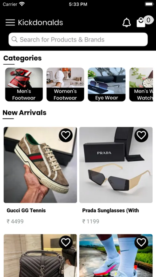Screen dimensions: 156x277
Task: Open the Men's Watch category card
Action: click(x=141, y=84)
